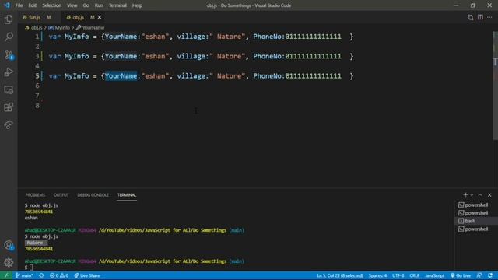Screen dimensions: 498x280
Task: Open the terminal launch profile dropdown
Action: coord(472,195)
